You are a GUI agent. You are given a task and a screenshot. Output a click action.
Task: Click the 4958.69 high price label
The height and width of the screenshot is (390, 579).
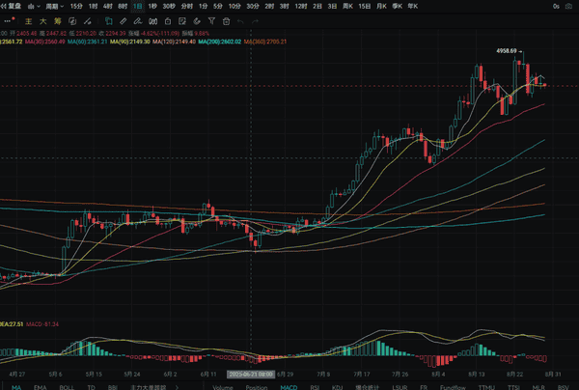[508, 51]
